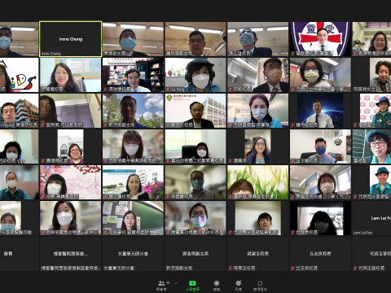This screenshot has width=391, height=293.
Task: Expand the caret beside Participants
Action: coord(176,283)
